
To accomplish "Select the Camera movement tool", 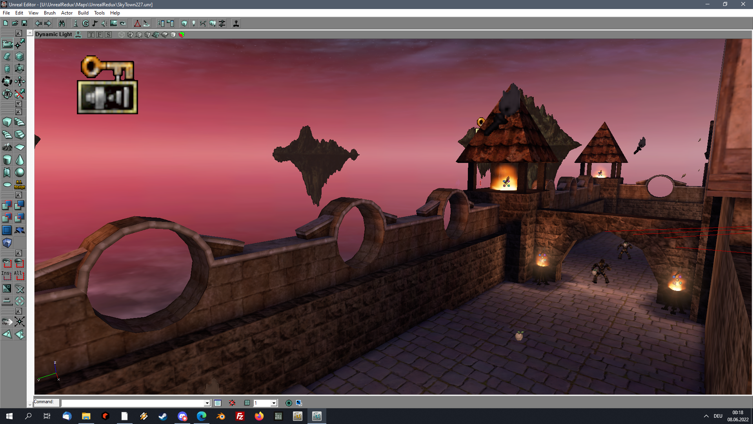I will (7, 44).
